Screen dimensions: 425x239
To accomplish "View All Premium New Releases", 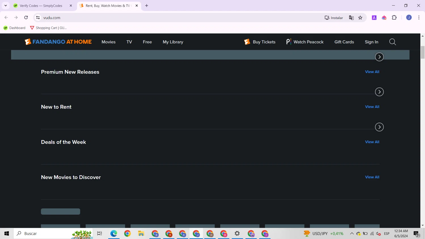I will [x=372, y=72].
